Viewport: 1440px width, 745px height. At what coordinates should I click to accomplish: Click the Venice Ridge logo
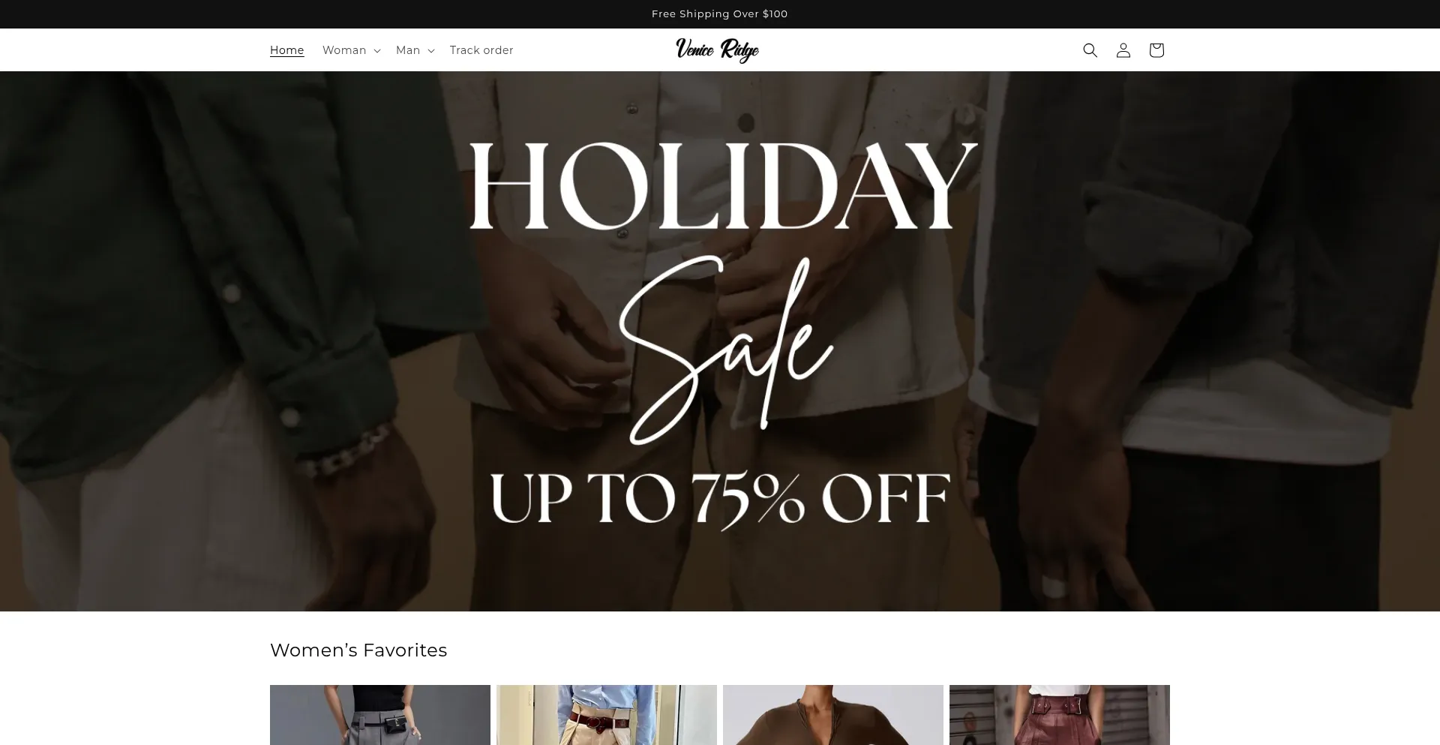pyautogui.click(x=717, y=50)
